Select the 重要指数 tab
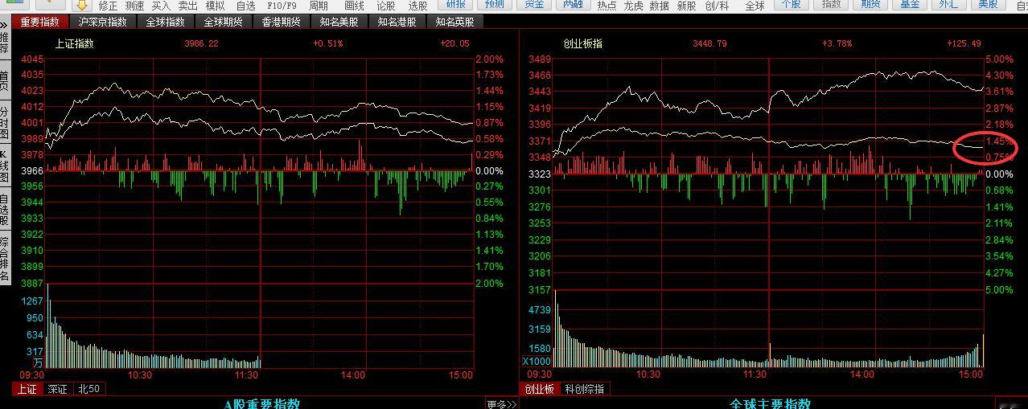Image resolution: width=1028 pixels, height=409 pixels. click(40, 22)
